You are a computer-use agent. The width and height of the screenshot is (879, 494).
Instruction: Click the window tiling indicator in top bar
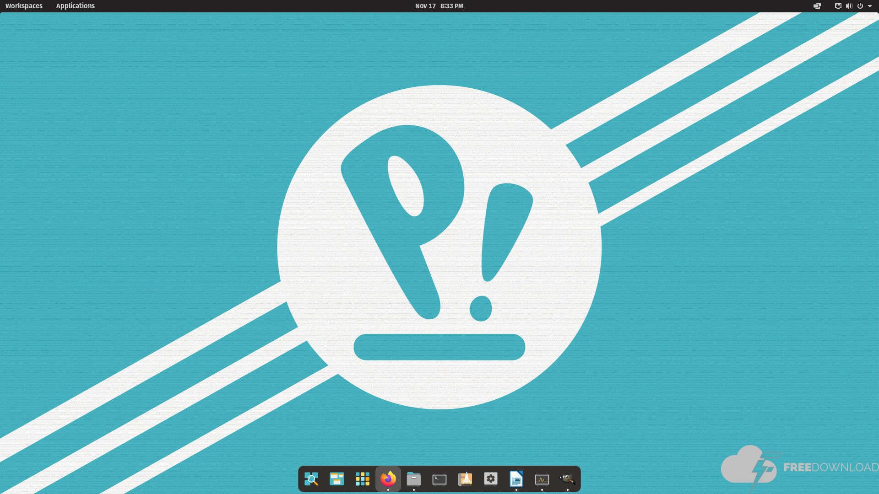(817, 6)
